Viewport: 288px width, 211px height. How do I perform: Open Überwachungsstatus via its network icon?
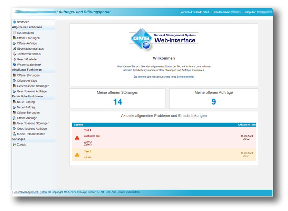pos(15,49)
